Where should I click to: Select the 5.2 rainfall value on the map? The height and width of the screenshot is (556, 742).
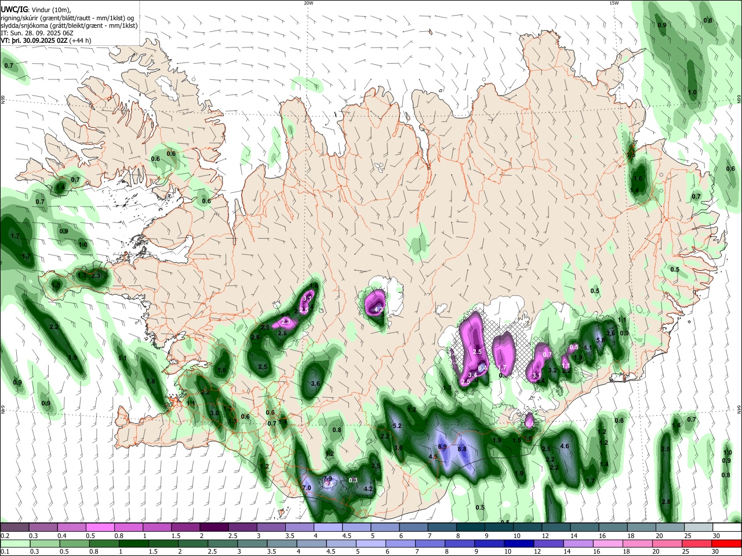point(398,426)
